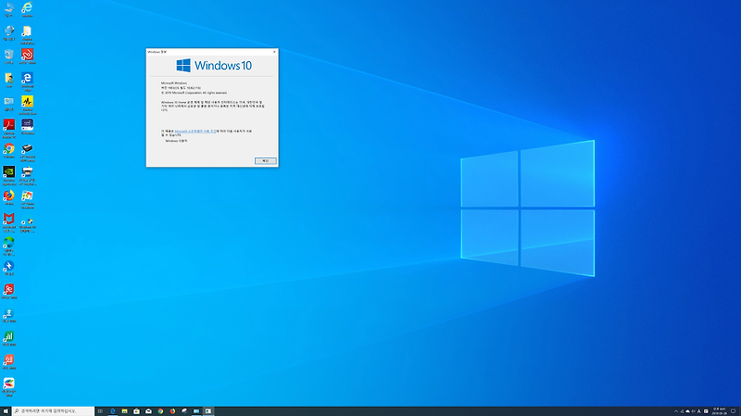Screen dimensions: 741x416
Task: Open the HP Photo Creations shortcut
Action: (28, 198)
